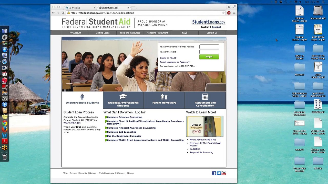
Task: Open the Managing Repayment menu
Action: tap(157, 33)
